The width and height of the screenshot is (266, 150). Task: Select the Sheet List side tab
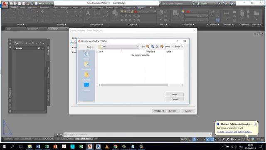pos(48,50)
